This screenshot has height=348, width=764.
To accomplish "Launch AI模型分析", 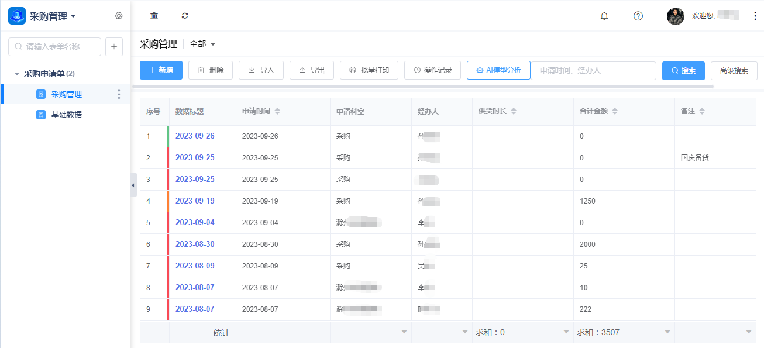I will [x=498, y=70].
